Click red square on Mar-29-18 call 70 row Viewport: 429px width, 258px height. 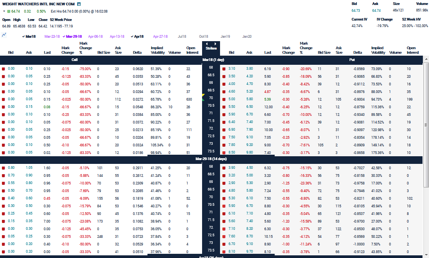coord(3,199)
